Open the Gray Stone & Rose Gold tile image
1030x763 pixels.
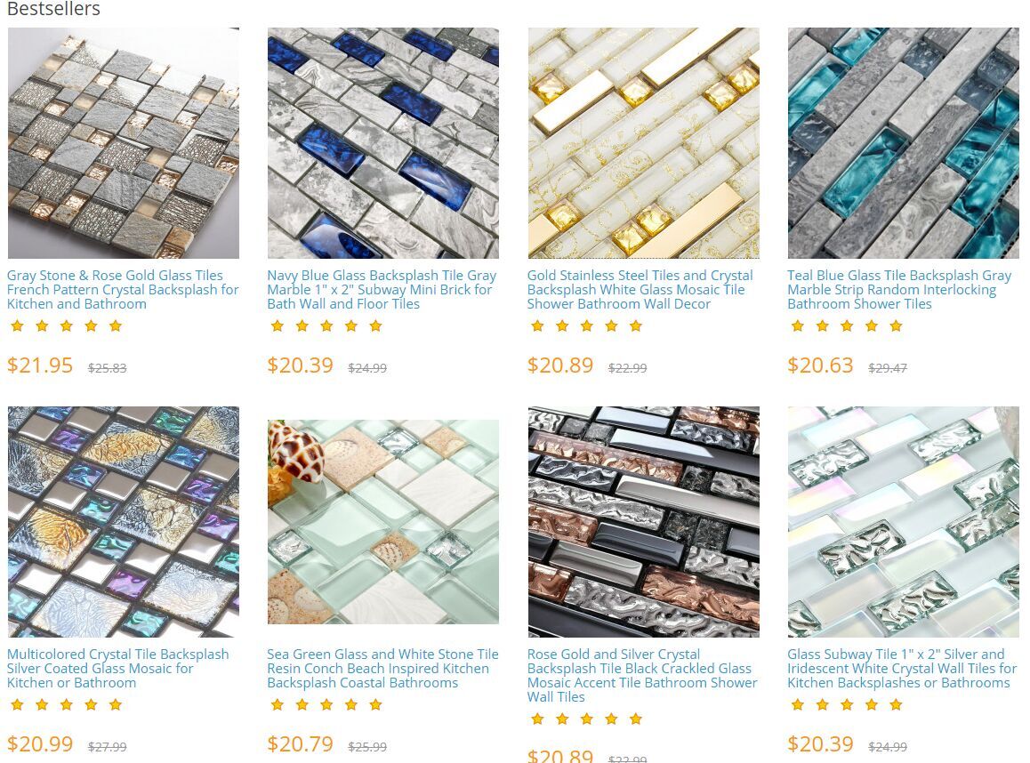[124, 143]
